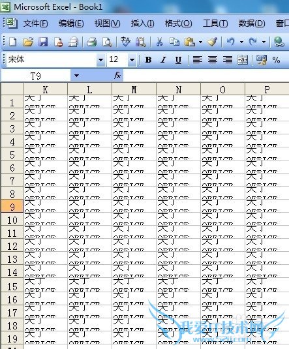The width and height of the screenshot is (289, 349).
Task: Select row 19 header
Action: (12, 338)
